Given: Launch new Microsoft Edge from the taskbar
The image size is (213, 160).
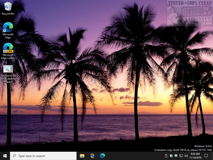Looking at the screenshot, I should pos(103,156).
